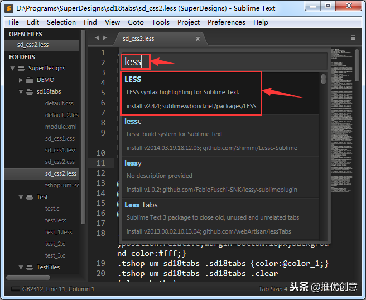Open the Goto menu

136,22
